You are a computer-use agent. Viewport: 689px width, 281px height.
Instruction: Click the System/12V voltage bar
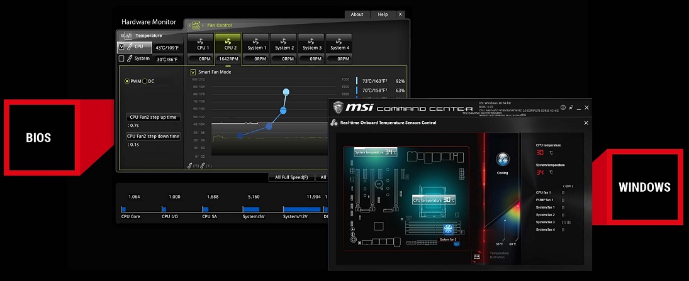click(302, 209)
